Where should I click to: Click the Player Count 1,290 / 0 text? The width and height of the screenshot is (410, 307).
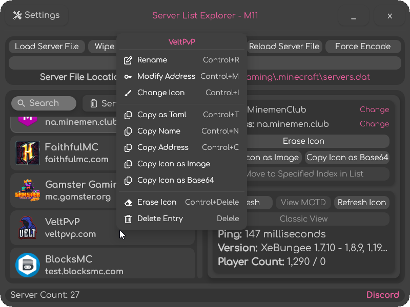tap(272, 261)
